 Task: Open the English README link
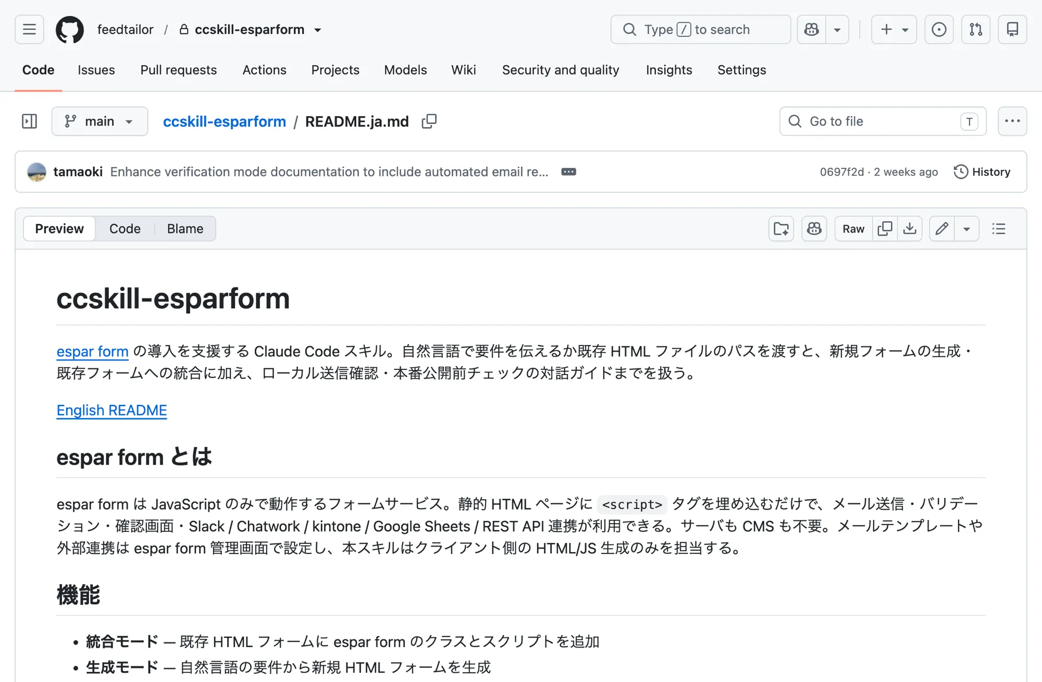tap(111, 411)
